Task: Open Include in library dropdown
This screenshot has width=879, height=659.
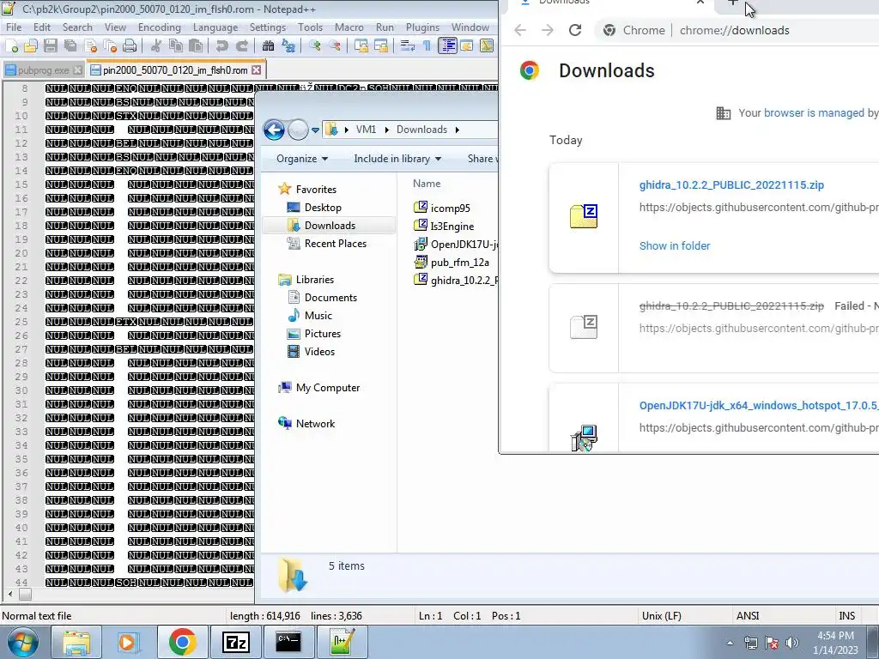Action: [x=397, y=159]
